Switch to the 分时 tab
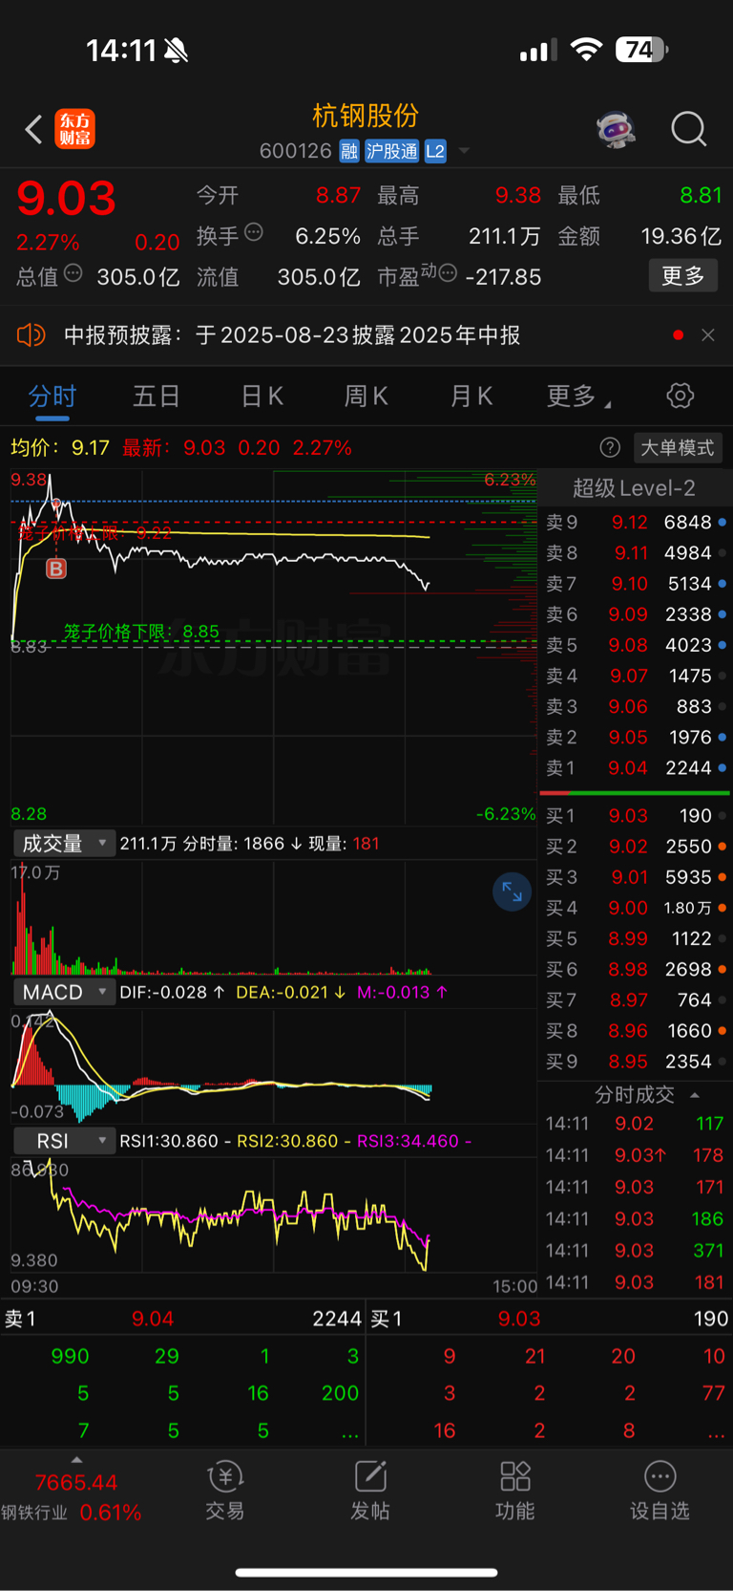The image size is (733, 1591). tap(52, 396)
